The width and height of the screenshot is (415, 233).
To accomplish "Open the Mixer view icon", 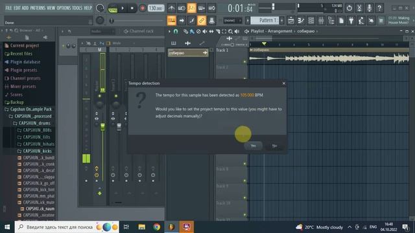I will click(321, 20).
